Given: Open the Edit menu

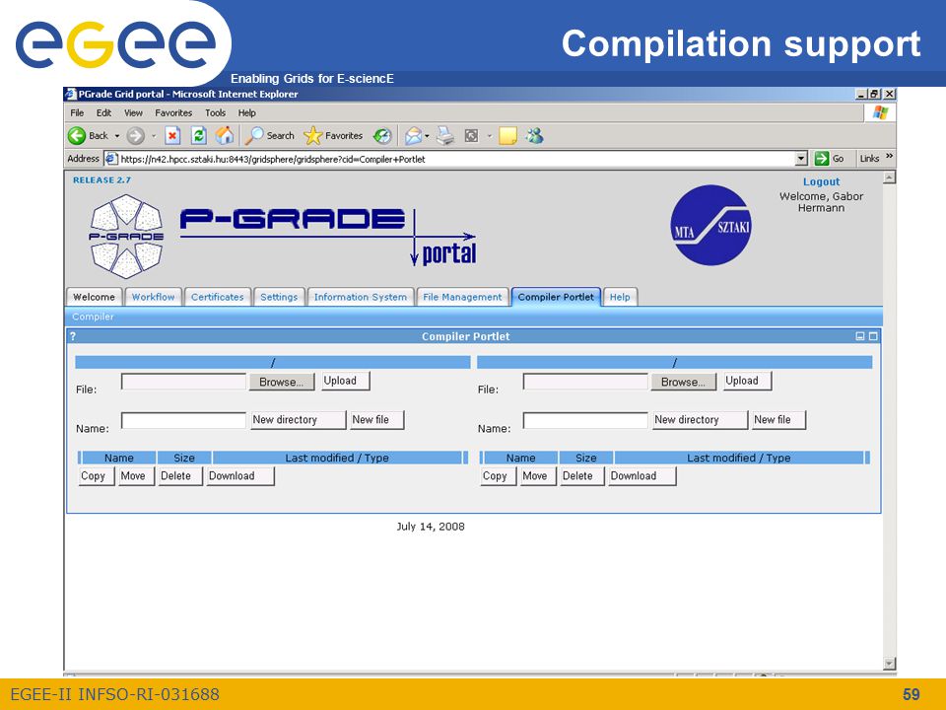Looking at the screenshot, I should (x=103, y=112).
